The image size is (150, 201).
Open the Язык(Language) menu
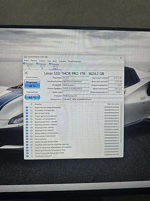coord(75,61)
